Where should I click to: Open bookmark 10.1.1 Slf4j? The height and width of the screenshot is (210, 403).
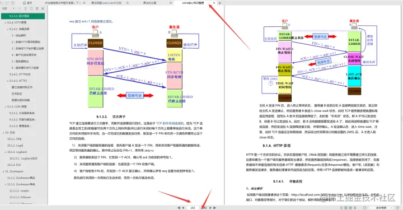tap(15, 139)
